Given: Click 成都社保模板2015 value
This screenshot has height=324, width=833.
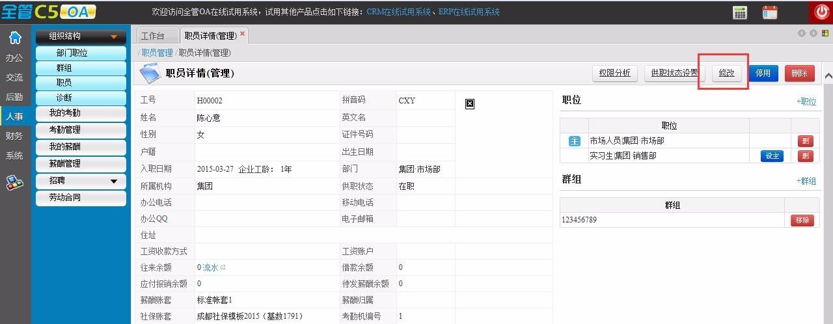Looking at the screenshot, I should (250, 316).
